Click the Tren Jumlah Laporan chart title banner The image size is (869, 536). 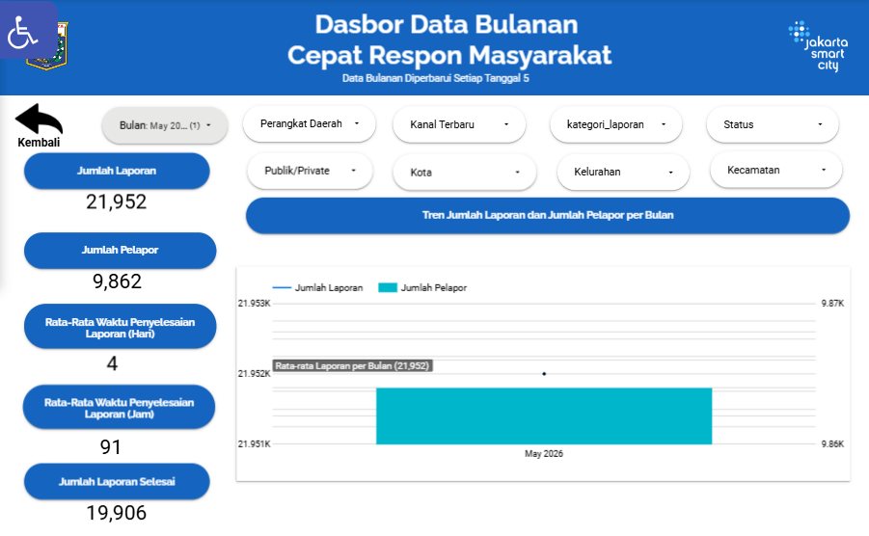548,215
